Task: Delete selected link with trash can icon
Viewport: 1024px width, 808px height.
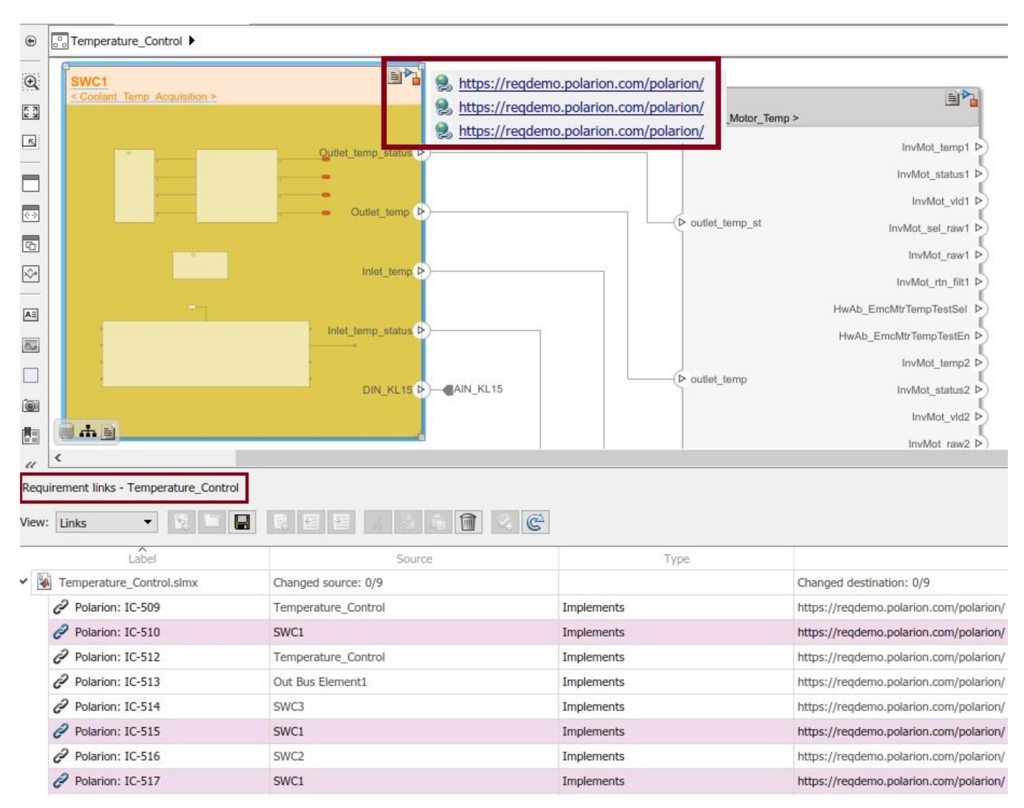Action: (x=468, y=522)
